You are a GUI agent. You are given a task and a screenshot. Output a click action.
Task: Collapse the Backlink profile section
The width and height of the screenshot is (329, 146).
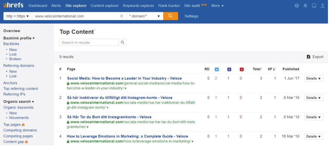(19, 38)
